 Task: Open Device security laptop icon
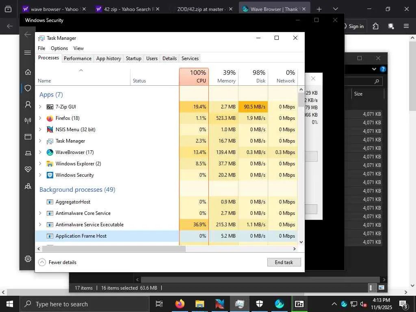coord(28,153)
